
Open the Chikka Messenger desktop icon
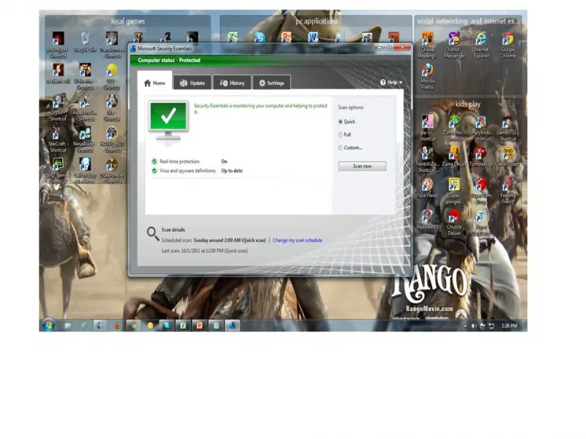[427, 45]
